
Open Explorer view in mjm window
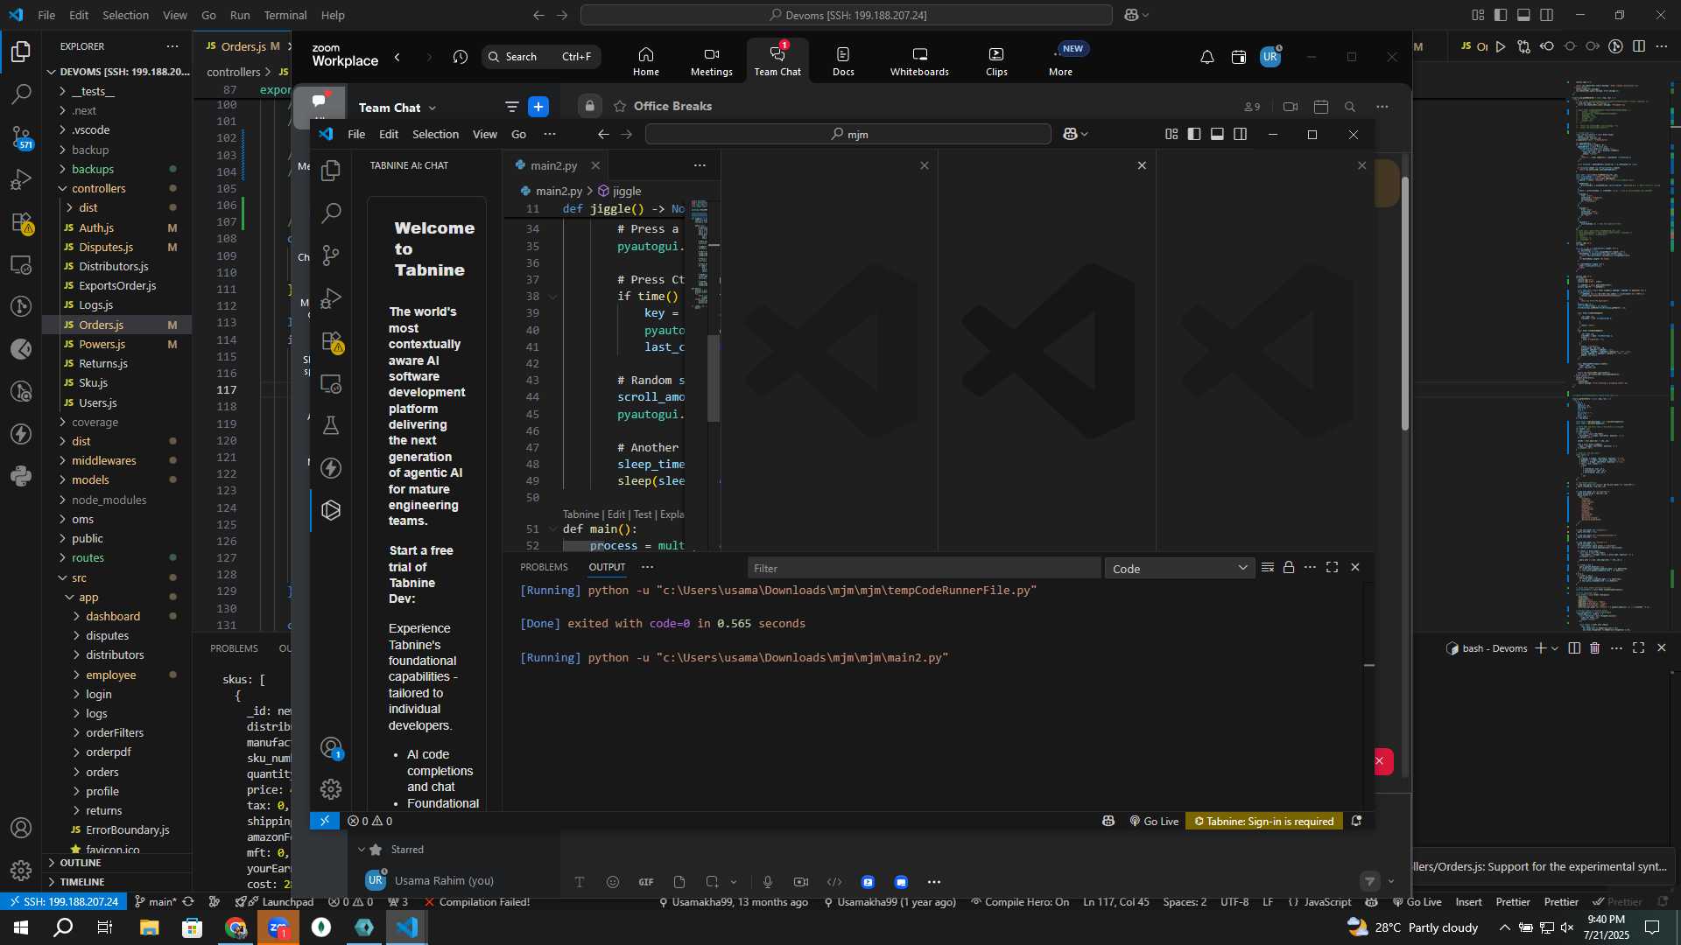(331, 171)
